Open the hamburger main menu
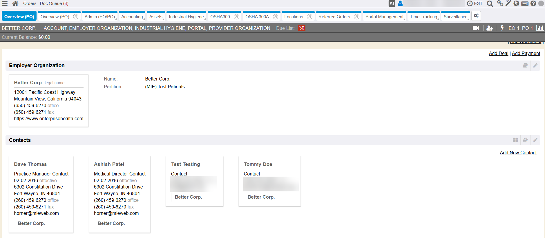The width and height of the screenshot is (545, 238). coord(5,3)
